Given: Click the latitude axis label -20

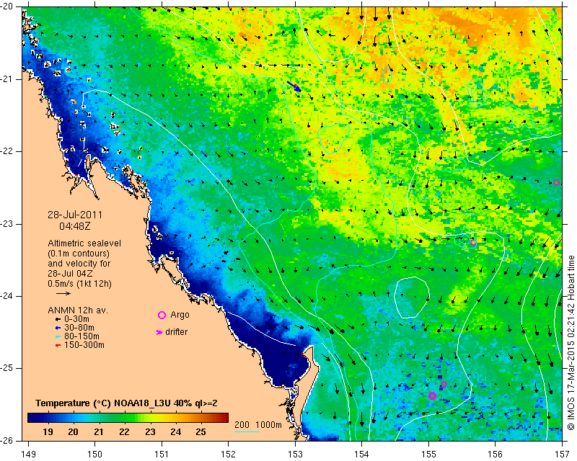Looking at the screenshot, I should (x=7, y=7).
